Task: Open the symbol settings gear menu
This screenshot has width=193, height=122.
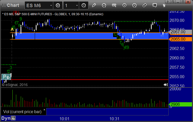Action: coord(58,5)
